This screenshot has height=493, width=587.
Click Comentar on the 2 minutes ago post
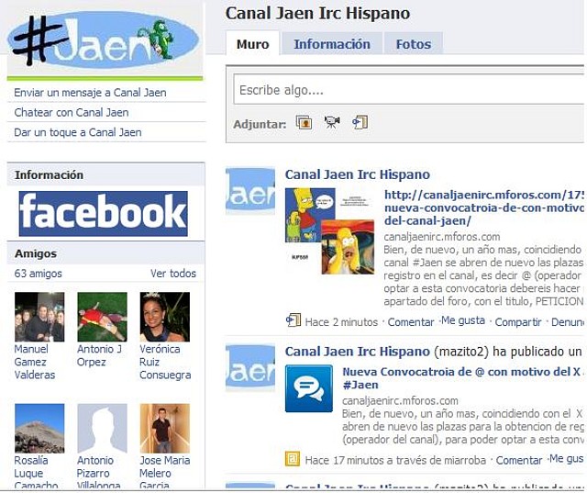pyautogui.click(x=411, y=322)
